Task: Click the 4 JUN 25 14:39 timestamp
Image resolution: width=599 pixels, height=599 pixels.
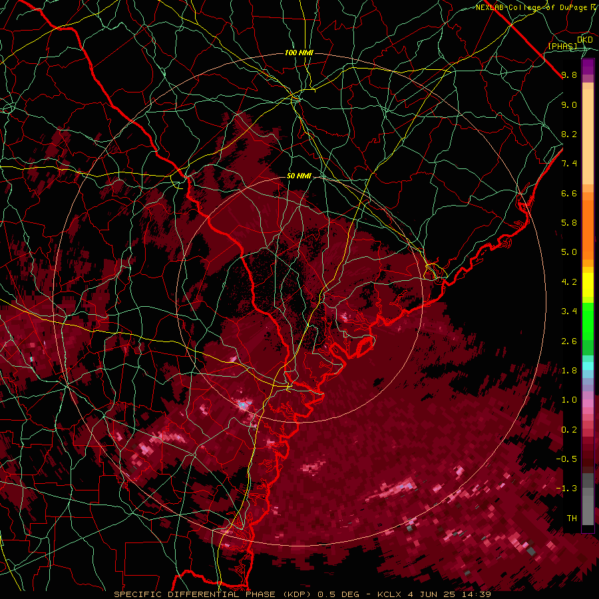Action: tap(450, 594)
